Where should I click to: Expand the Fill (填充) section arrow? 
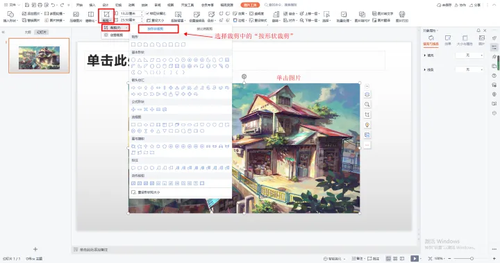(425, 56)
